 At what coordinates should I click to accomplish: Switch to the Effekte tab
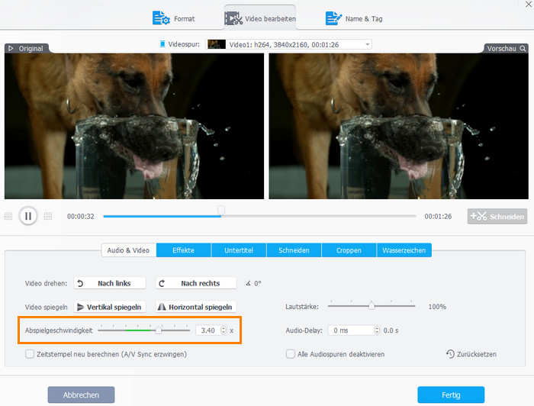tap(184, 250)
